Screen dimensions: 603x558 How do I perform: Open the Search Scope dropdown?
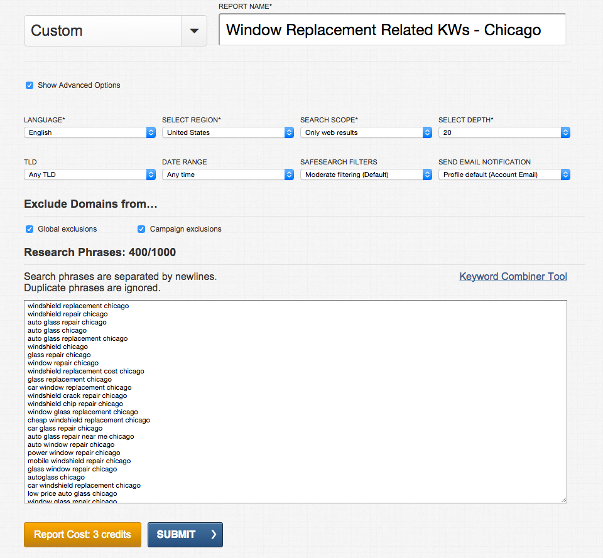pos(366,132)
